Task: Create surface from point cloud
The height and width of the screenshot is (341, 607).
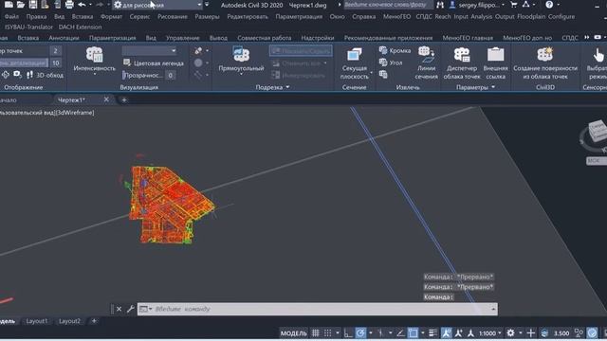Action: (545, 63)
